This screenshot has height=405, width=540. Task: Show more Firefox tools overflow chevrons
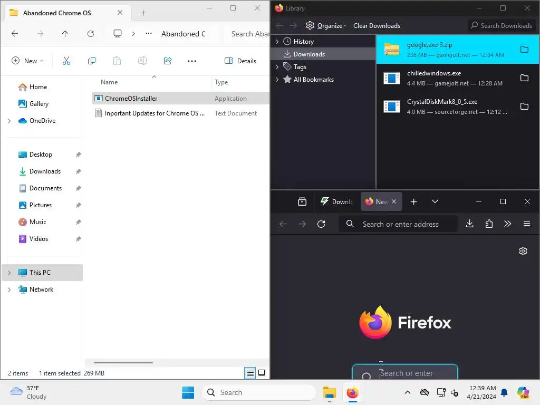point(507,224)
